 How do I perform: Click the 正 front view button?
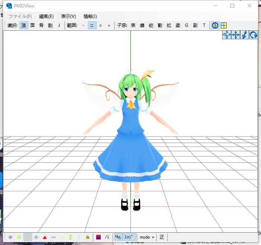click(x=162, y=237)
